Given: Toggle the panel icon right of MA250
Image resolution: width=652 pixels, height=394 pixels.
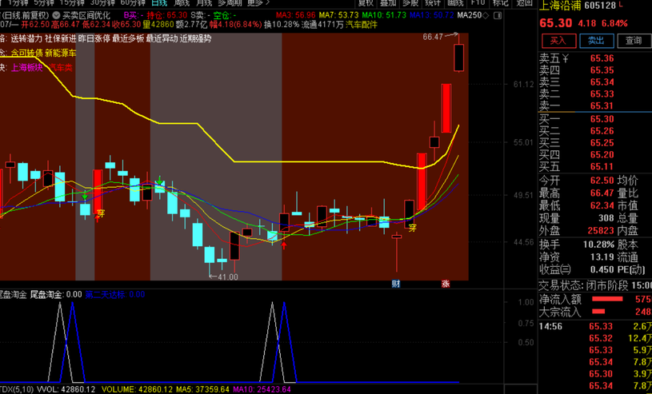Looking at the screenshot, I should click(x=498, y=15).
